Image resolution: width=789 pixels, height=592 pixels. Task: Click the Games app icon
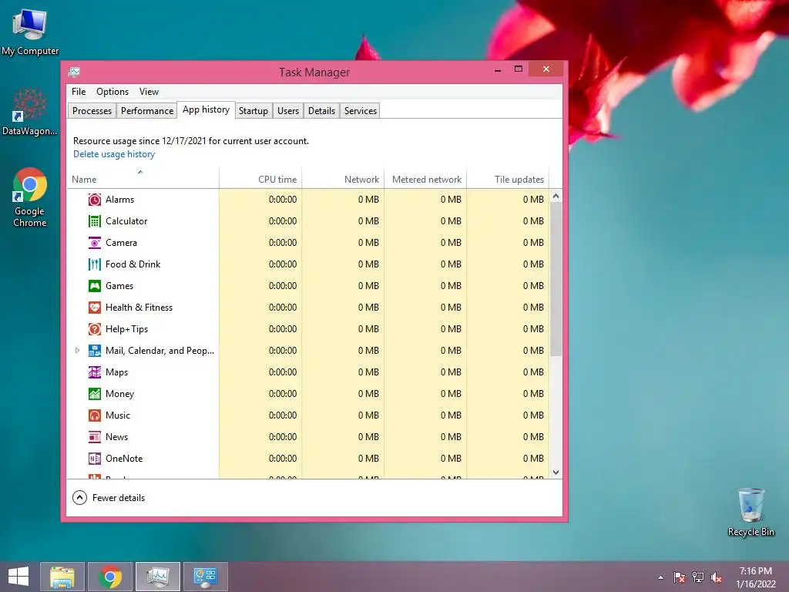pos(95,287)
